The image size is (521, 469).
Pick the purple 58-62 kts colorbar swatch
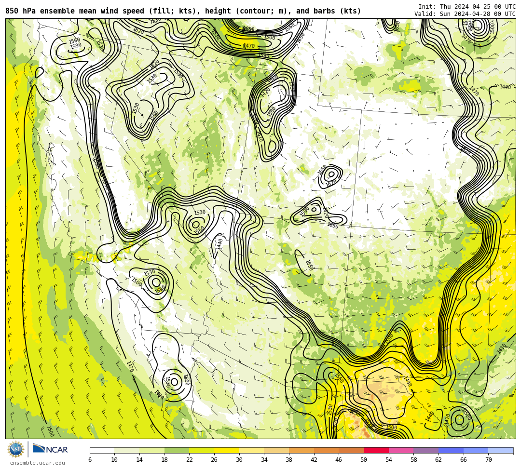click(426, 450)
